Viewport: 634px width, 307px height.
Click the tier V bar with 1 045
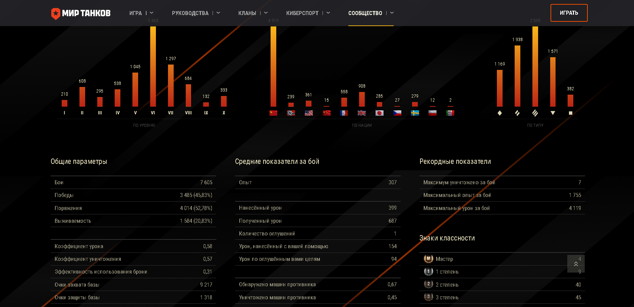pos(135,90)
